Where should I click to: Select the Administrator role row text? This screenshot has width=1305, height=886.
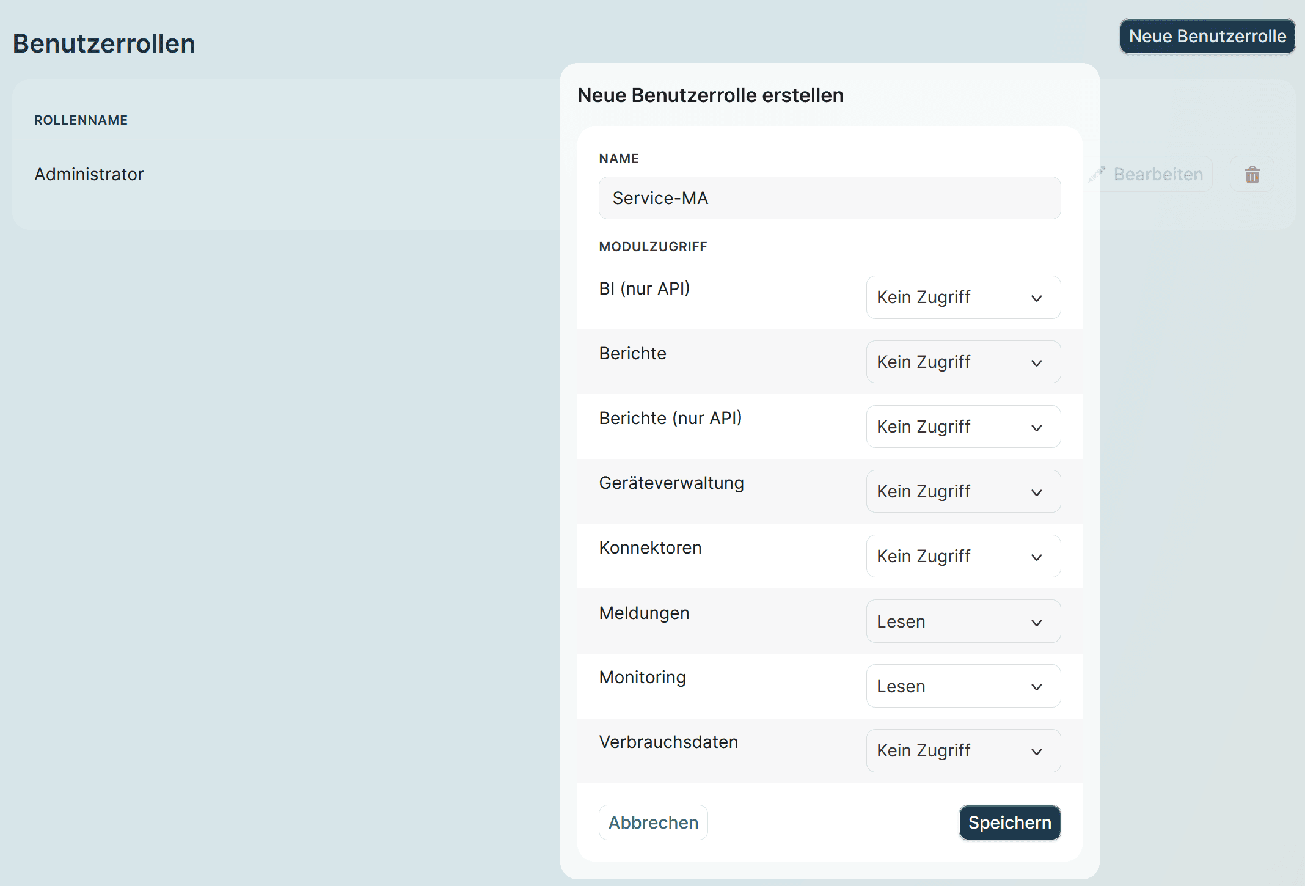coord(89,174)
